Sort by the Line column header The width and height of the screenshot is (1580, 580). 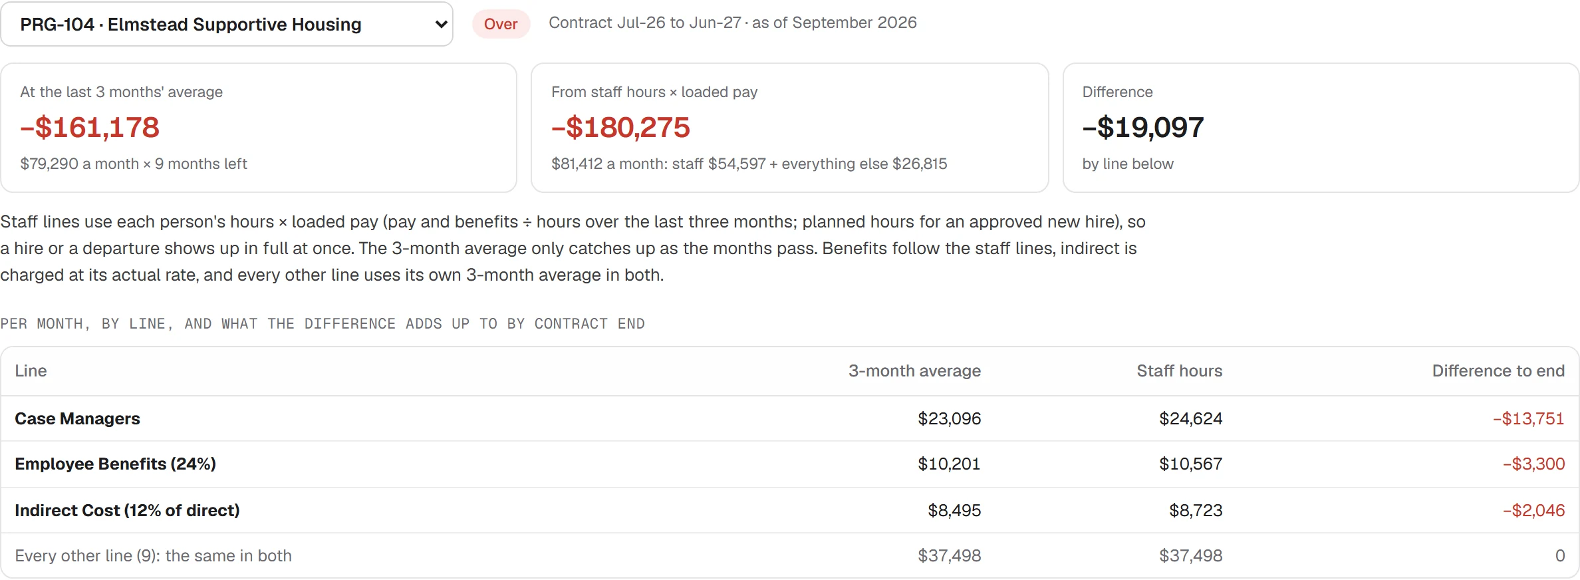click(31, 370)
